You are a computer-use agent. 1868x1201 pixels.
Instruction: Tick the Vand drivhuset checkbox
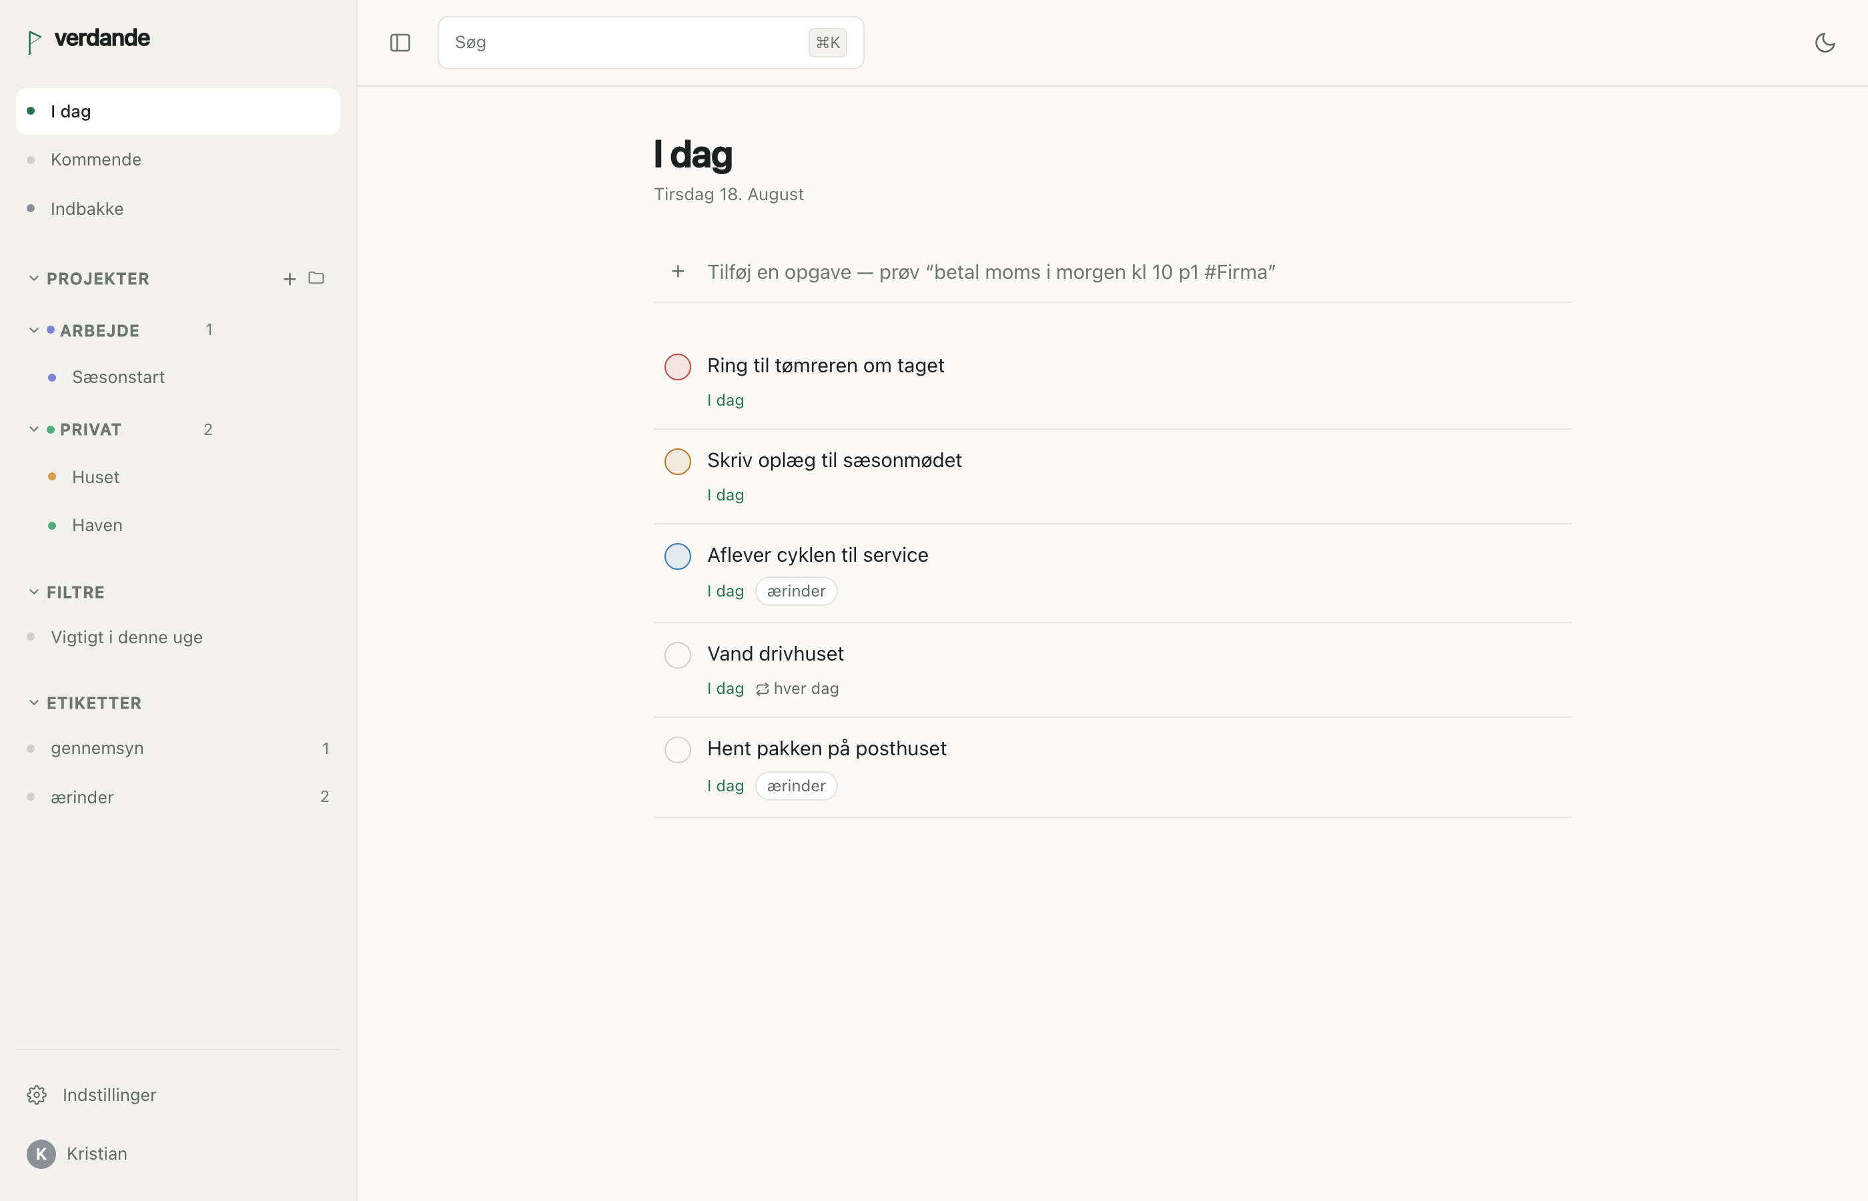[678, 655]
